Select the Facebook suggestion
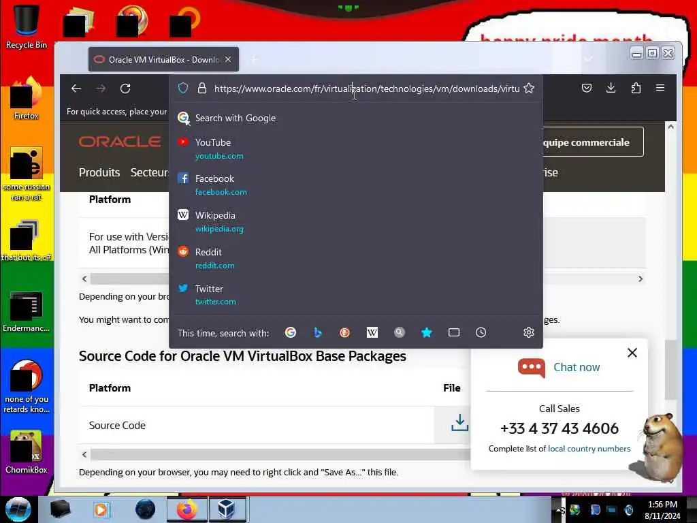Screen dimensions: 697x523 pyautogui.click(x=355, y=185)
